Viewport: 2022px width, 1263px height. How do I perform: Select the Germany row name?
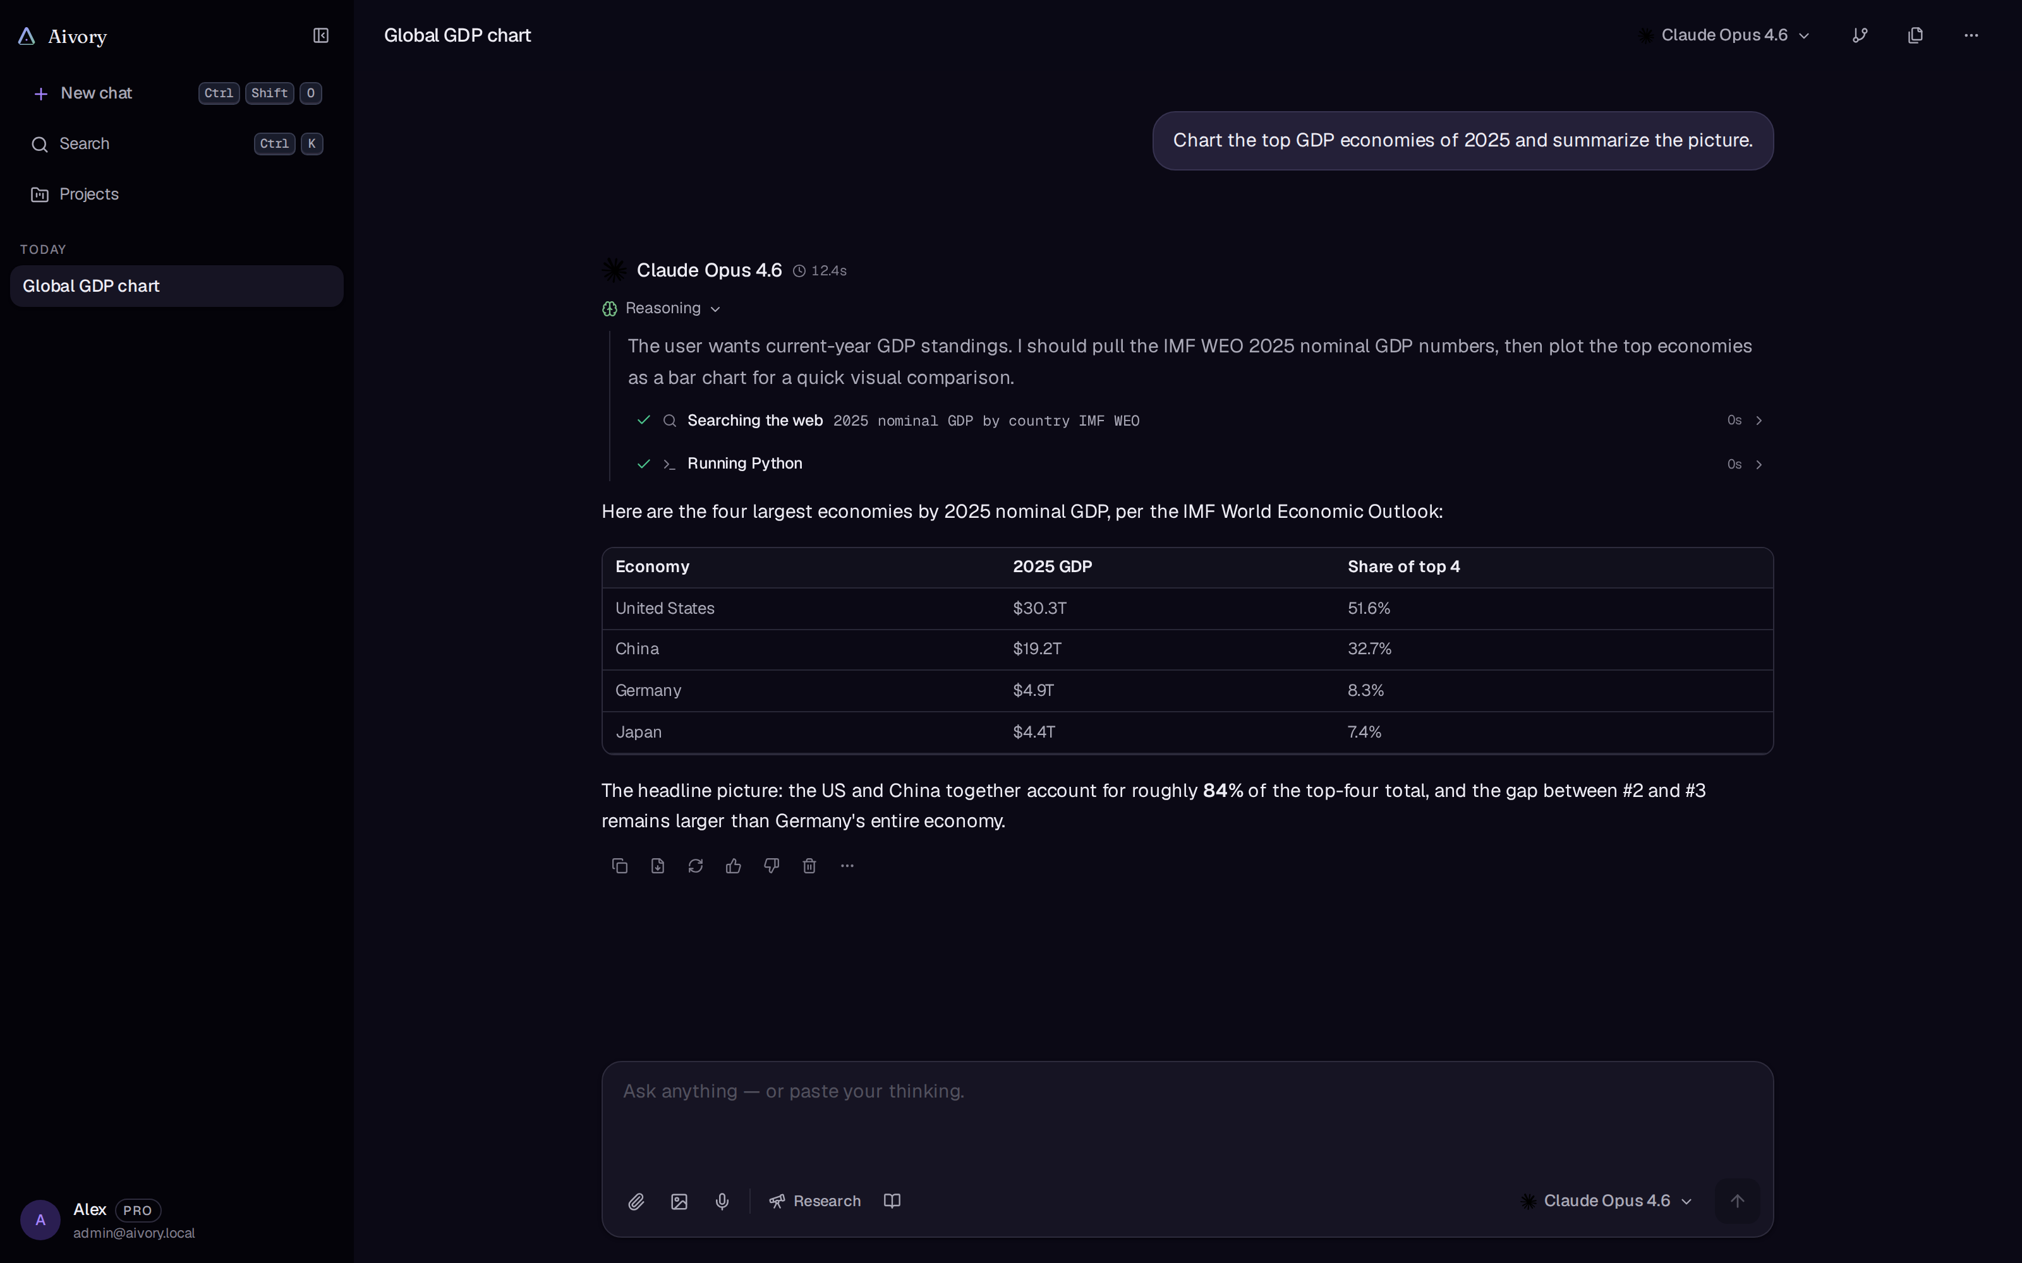point(648,691)
